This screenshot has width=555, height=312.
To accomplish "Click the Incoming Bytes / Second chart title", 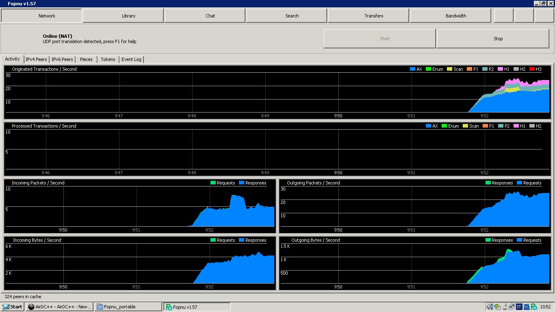I will 37,240.
